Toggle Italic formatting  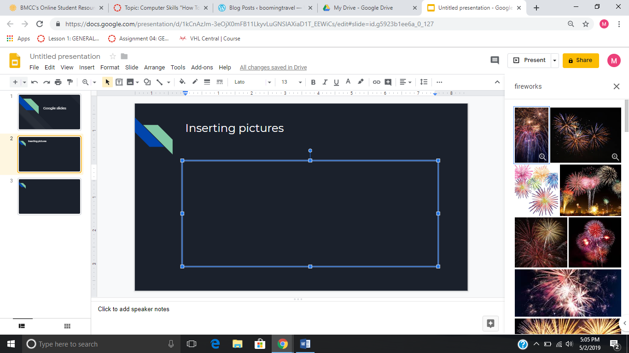tap(325, 82)
